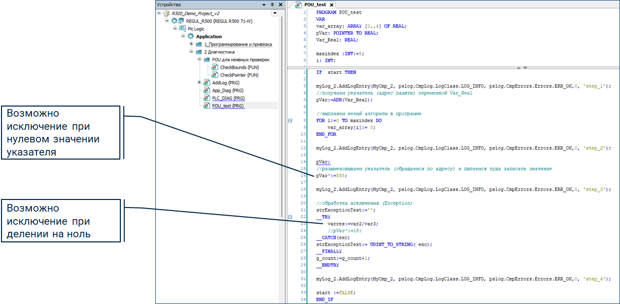Close the Устройства panel

[x=281, y=4]
